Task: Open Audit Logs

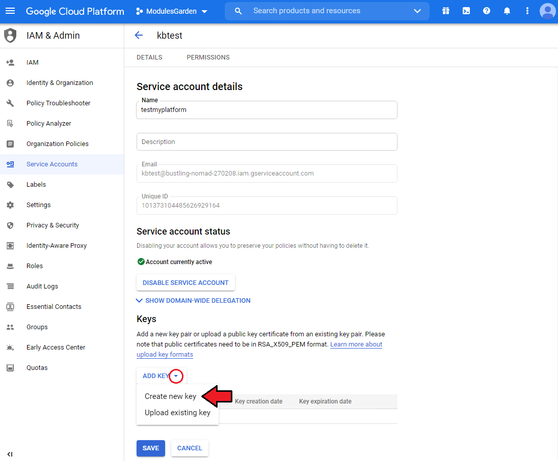Action: 42,286
